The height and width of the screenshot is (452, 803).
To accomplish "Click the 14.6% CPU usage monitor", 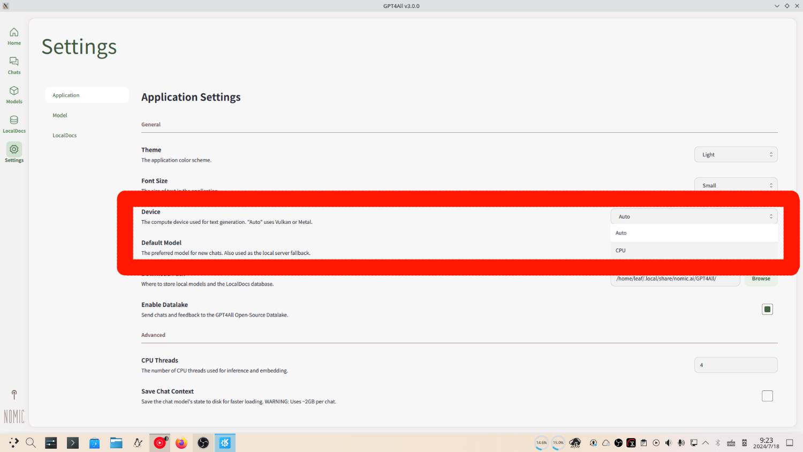I will (542, 443).
